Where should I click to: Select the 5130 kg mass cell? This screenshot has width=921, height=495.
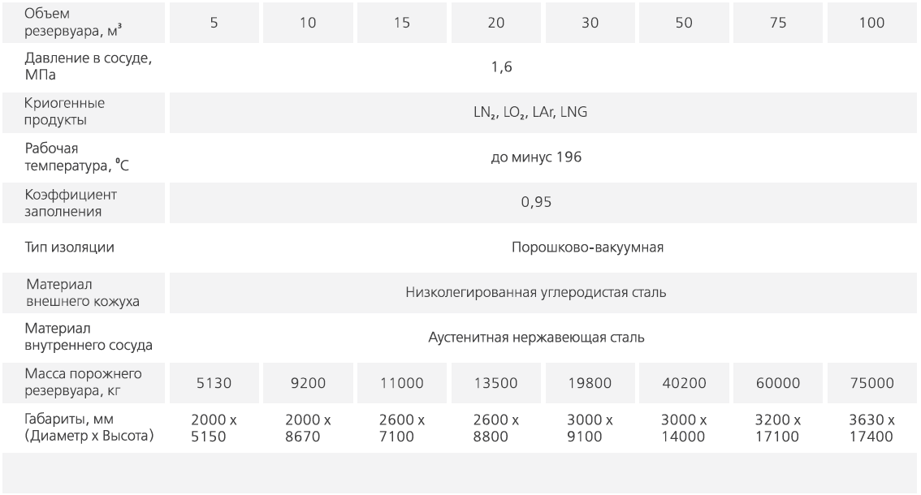[x=214, y=383]
